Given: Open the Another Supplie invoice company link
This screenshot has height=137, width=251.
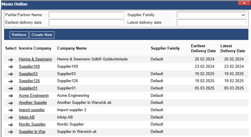Looking at the screenshot, I should [33, 103].
